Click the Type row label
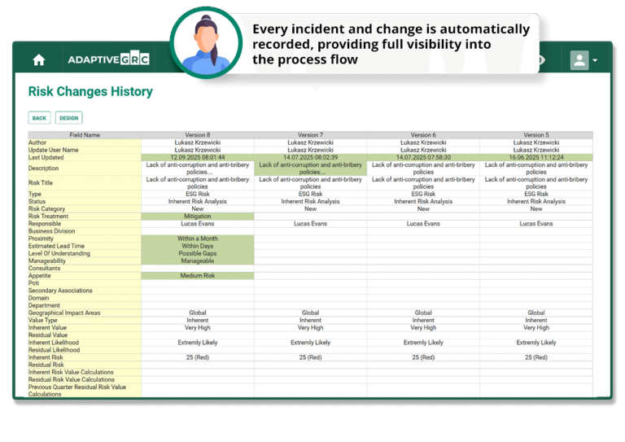625x442 pixels. (85, 194)
